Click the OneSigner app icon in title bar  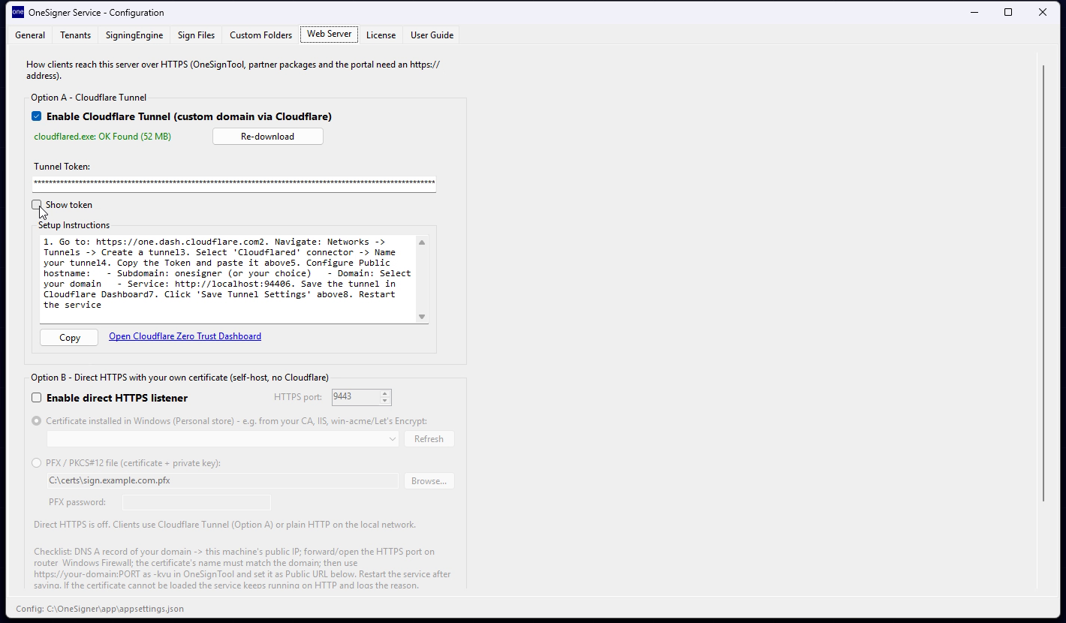click(18, 12)
